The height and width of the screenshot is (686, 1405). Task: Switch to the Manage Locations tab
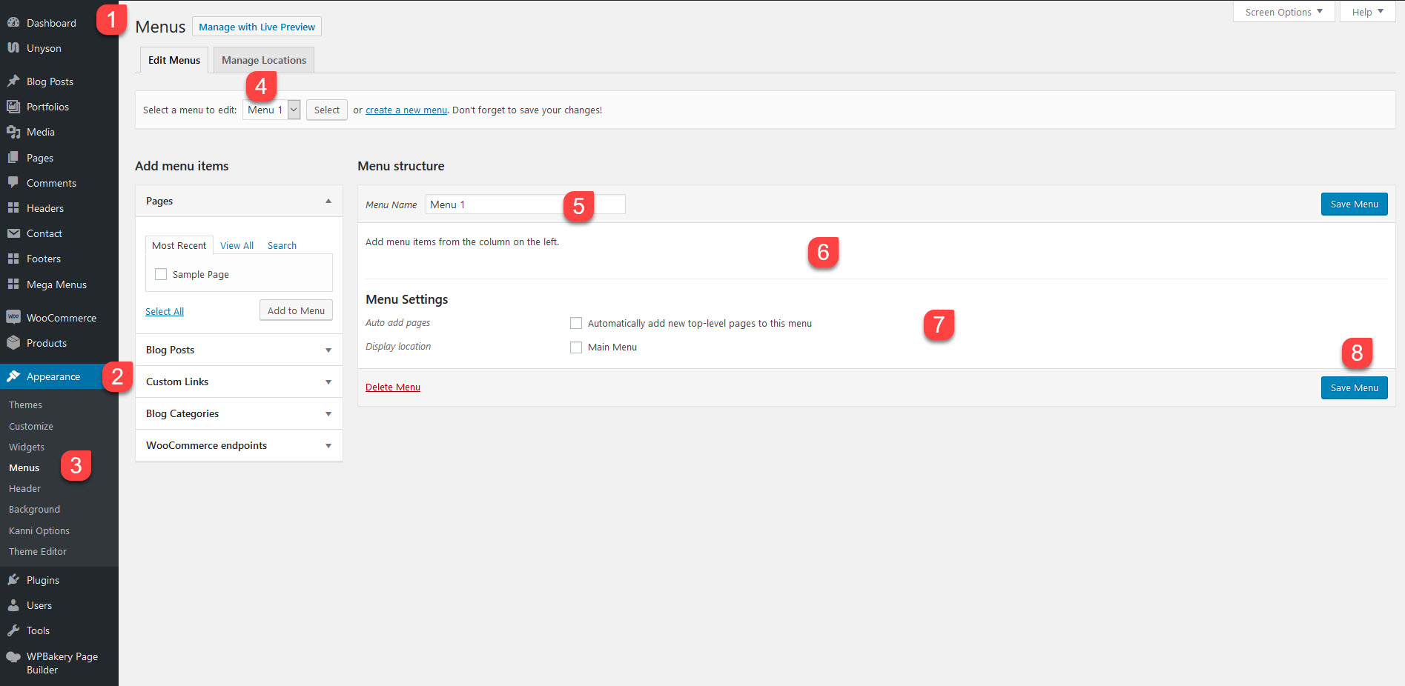click(x=264, y=60)
